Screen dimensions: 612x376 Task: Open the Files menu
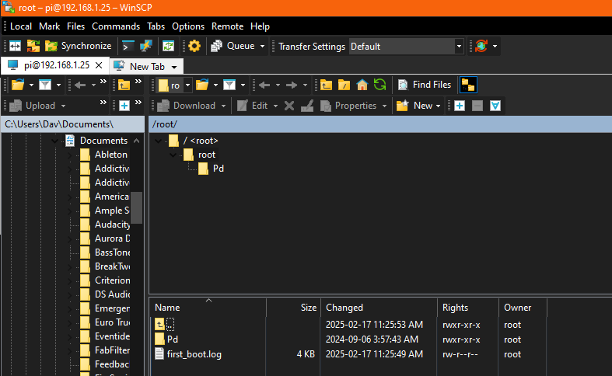click(x=75, y=26)
